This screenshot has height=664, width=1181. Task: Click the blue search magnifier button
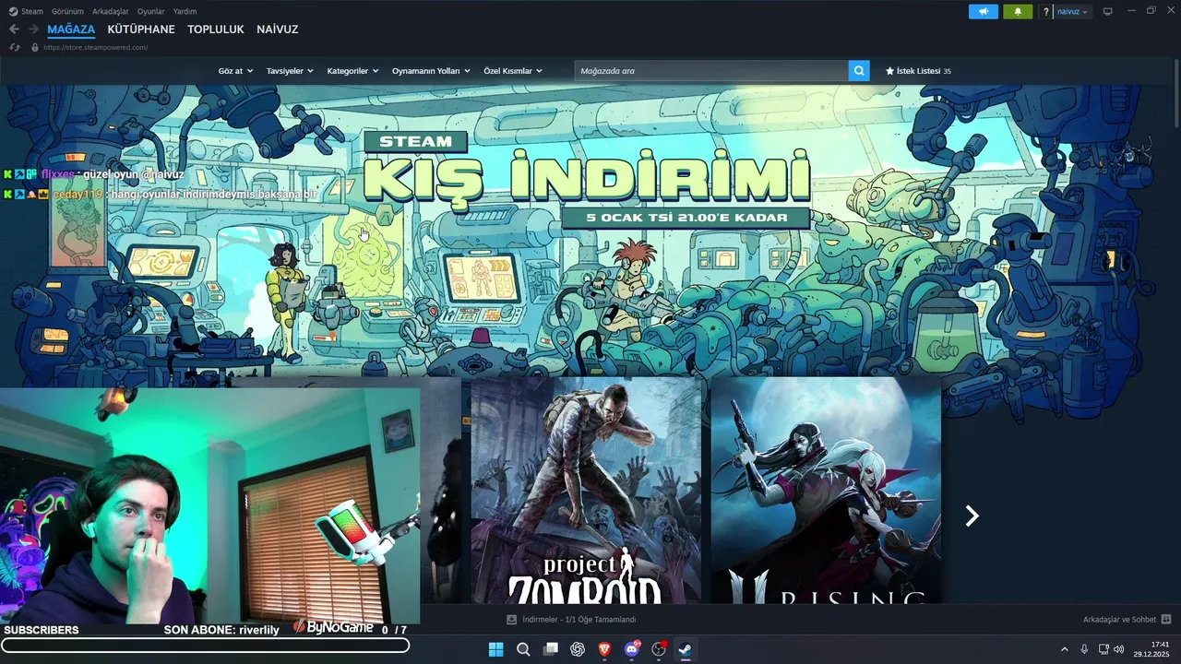tap(859, 71)
